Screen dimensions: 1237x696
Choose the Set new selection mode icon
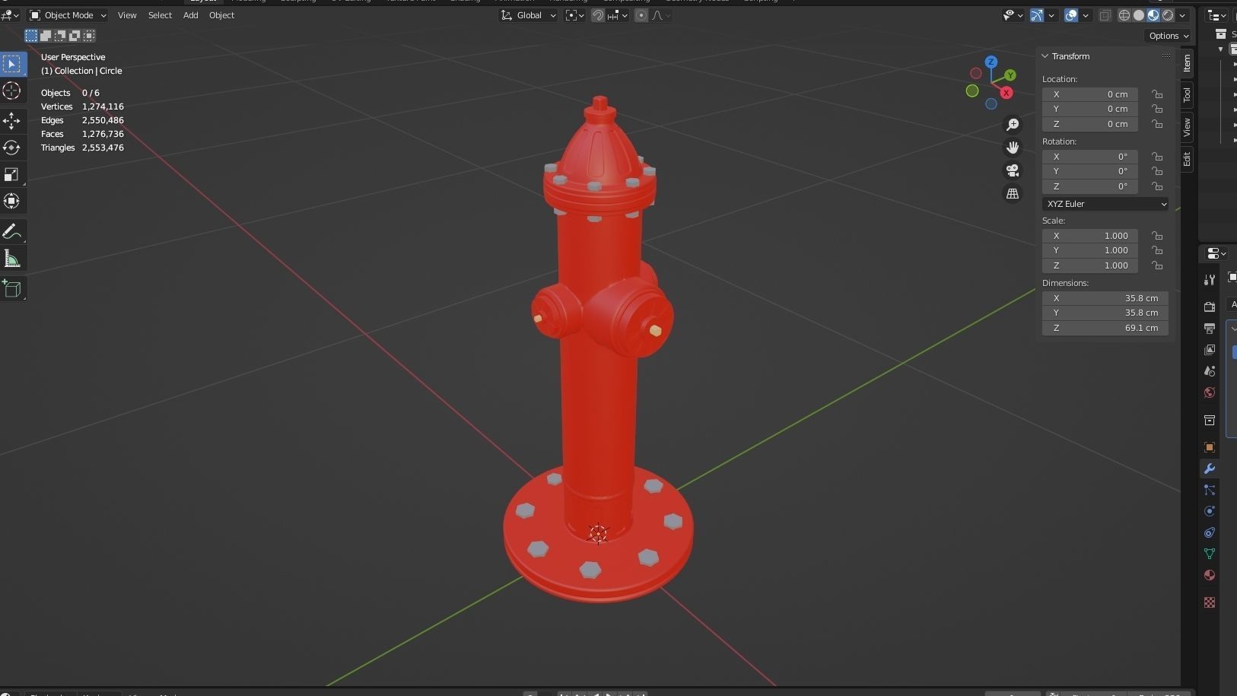[31, 36]
